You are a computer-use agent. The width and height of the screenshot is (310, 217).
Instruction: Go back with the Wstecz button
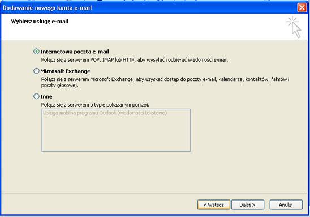[213, 205]
